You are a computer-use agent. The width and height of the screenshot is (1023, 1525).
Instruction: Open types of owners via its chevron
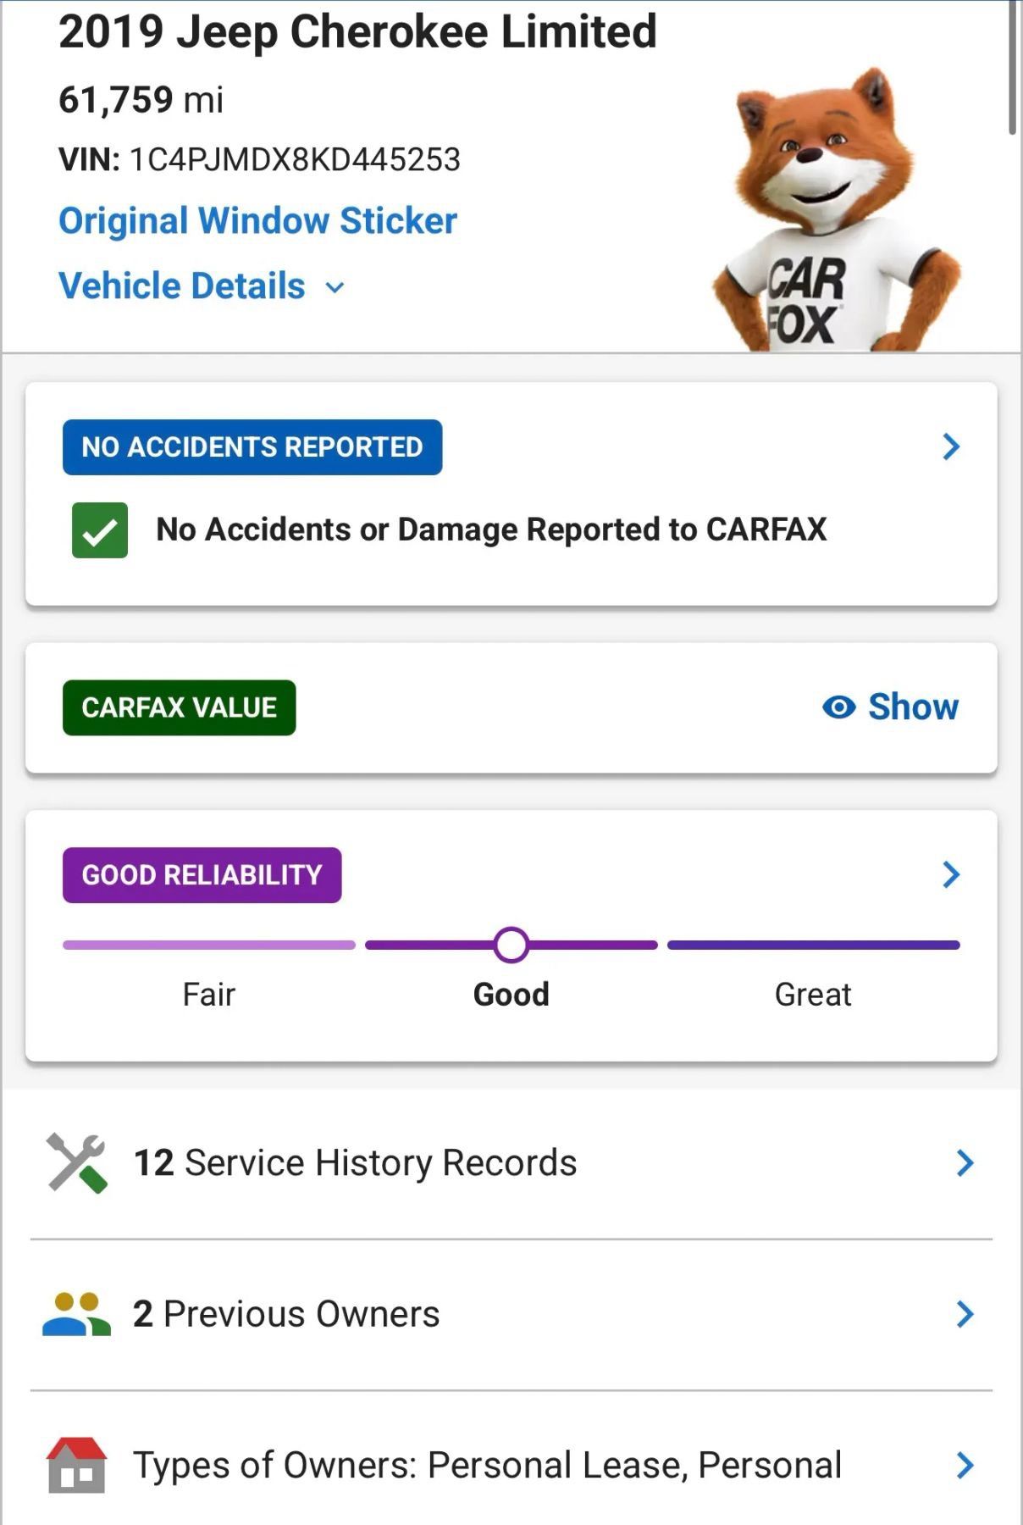pyautogui.click(x=965, y=1465)
